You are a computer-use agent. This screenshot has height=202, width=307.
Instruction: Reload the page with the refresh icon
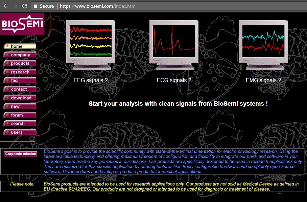(x=25, y=6)
